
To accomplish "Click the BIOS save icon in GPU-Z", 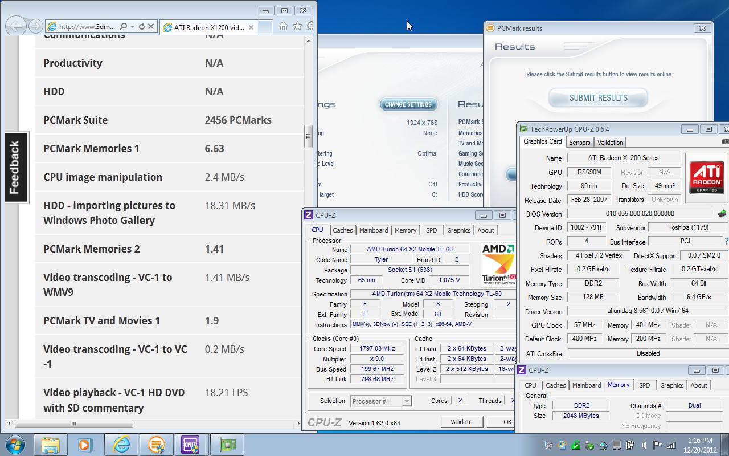I will point(722,214).
